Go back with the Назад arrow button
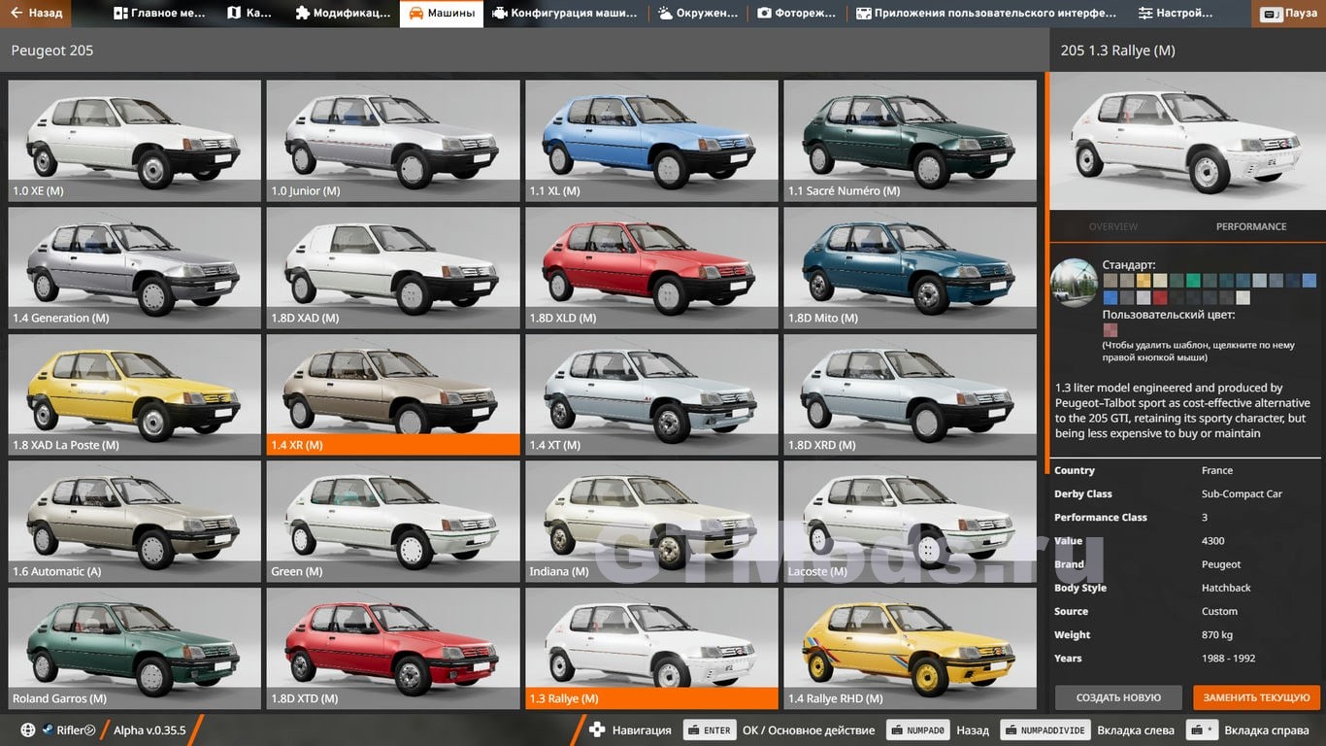This screenshot has width=1326, height=746. (x=36, y=14)
